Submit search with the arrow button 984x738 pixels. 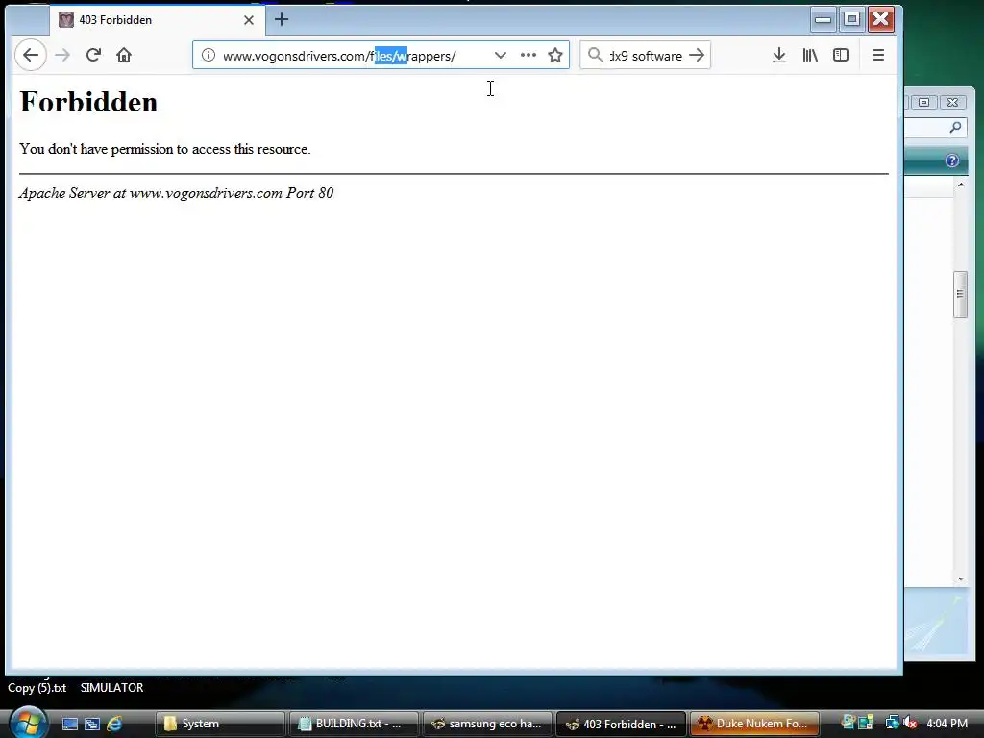pyautogui.click(x=697, y=55)
